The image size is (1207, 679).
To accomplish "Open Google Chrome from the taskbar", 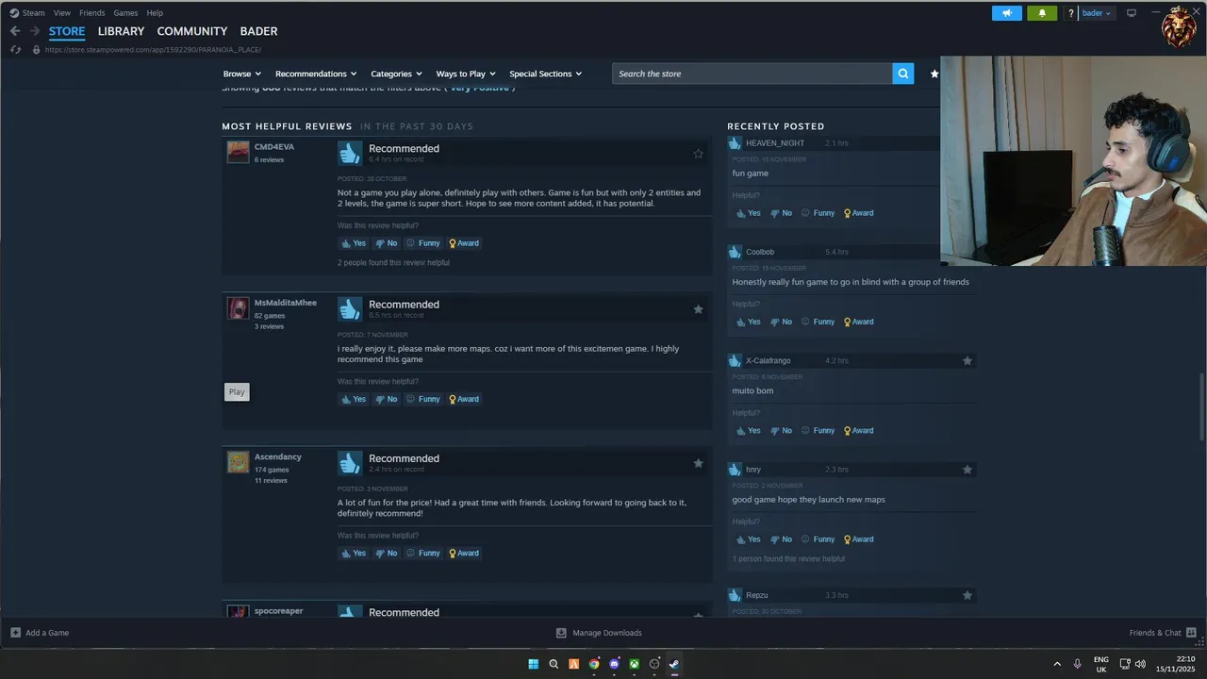I will [x=594, y=664].
